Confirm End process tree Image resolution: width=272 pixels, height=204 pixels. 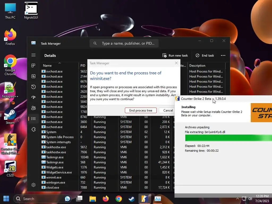141,110
